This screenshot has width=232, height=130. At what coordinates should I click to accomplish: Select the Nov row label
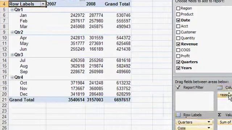coord(24,88)
